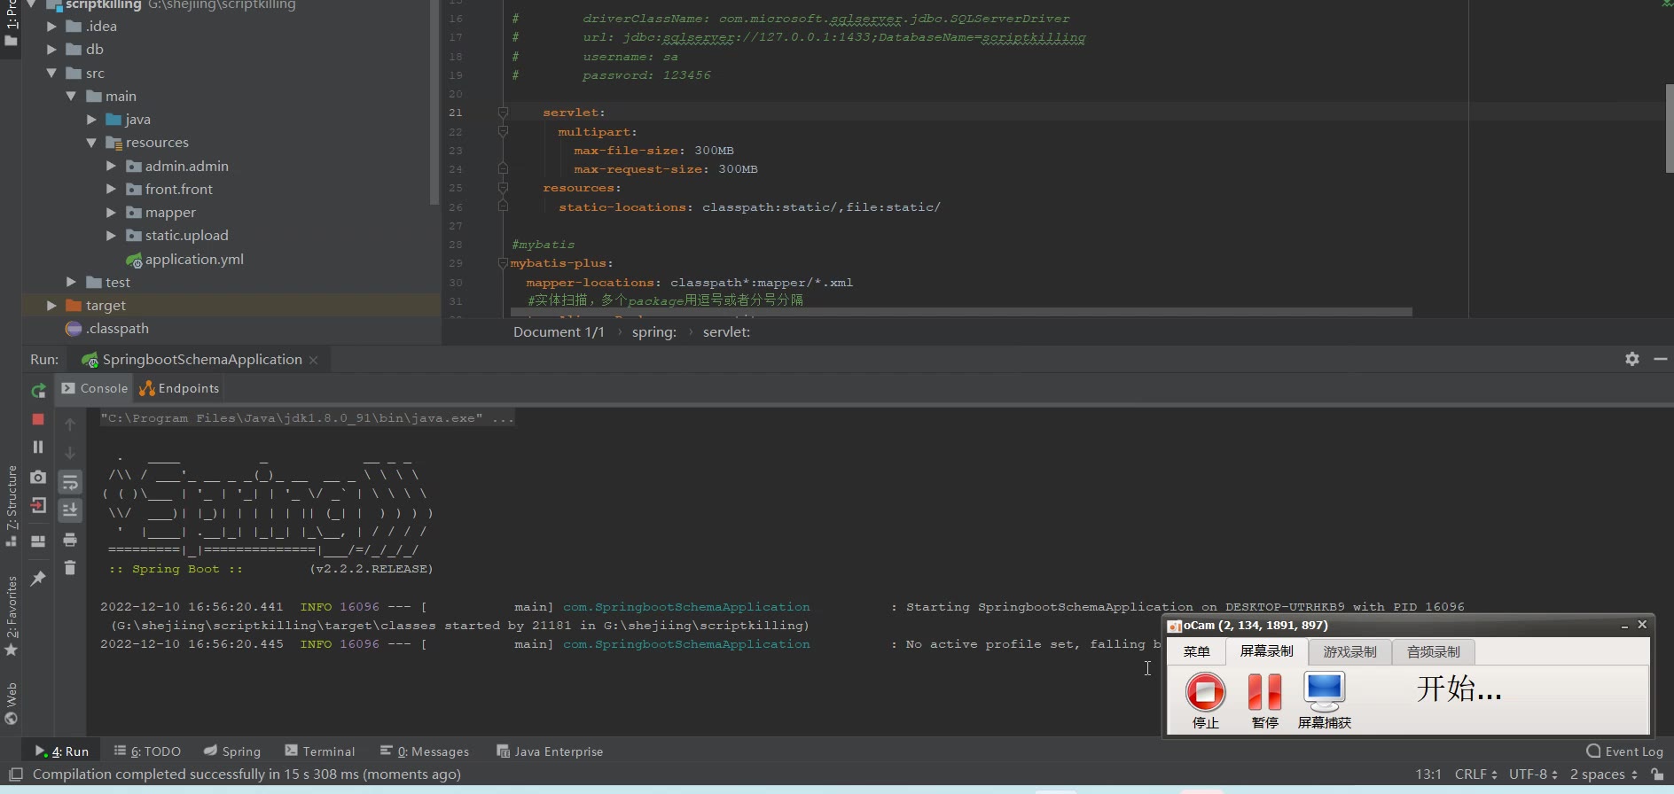Select application.yml in project tree

click(x=184, y=259)
